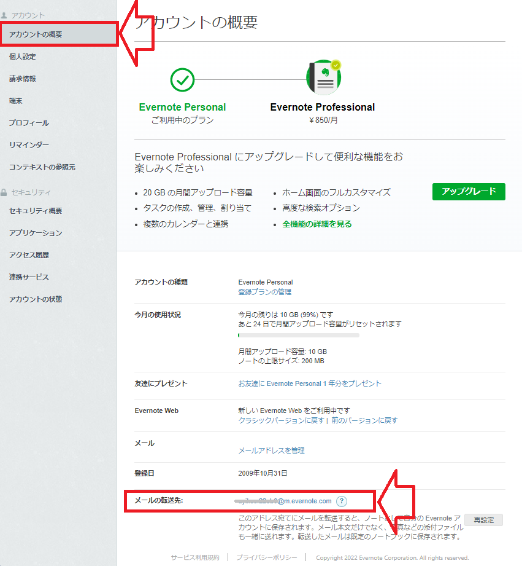Image resolution: width=522 pixels, height=566 pixels.
Task: Click the Evernote Professional notebook icon
Action: pyautogui.click(x=323, y=77)
